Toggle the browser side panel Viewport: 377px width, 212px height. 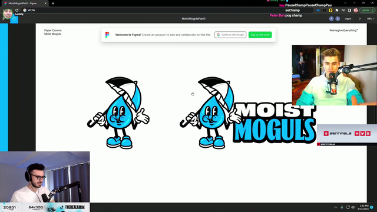[349, 11]
